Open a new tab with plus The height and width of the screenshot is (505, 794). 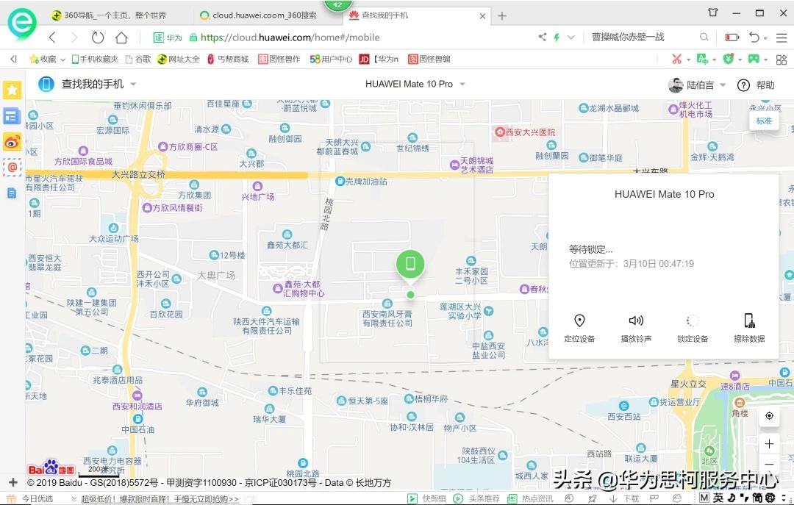(502, 16)
